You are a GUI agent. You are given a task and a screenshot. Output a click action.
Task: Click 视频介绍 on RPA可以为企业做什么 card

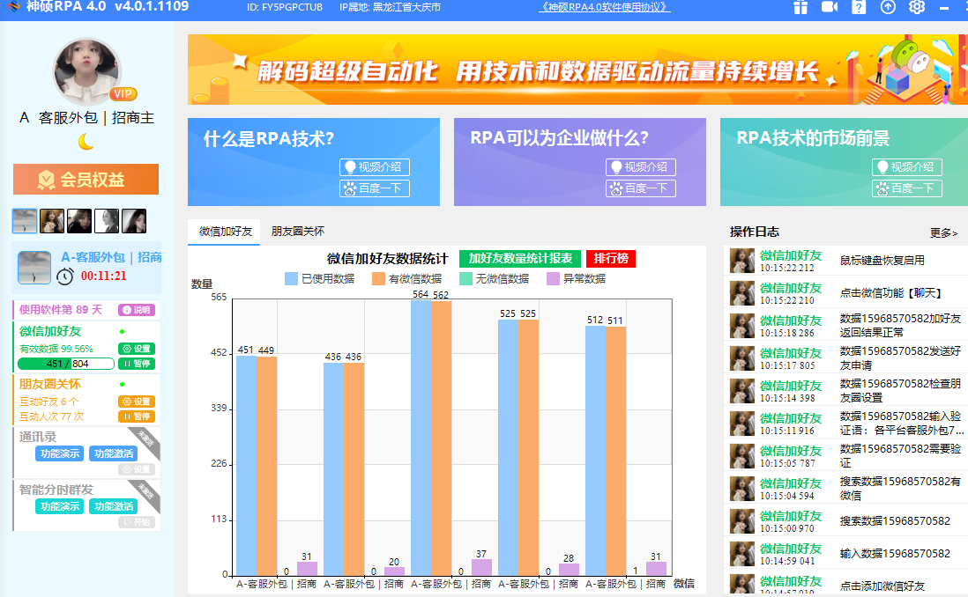(x=641, y=167)
